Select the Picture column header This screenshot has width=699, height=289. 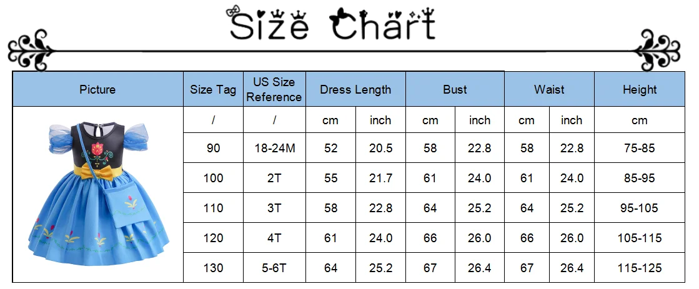click(97, 89)
